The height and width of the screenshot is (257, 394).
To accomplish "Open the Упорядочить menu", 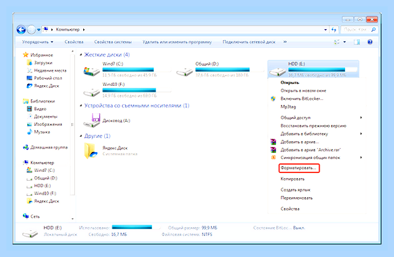I will (x=37, y=42).
